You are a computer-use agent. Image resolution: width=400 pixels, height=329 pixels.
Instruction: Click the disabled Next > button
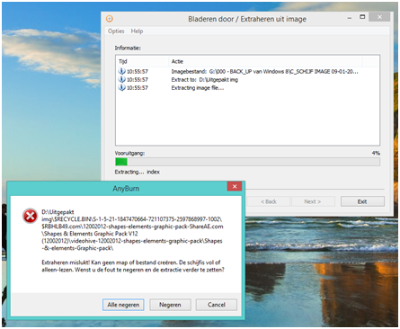(x=313, y=201)
